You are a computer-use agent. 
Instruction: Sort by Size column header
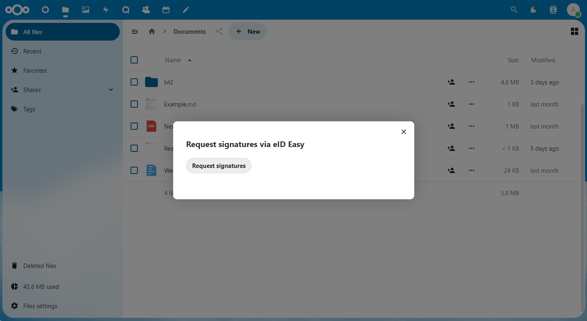pyautogui.click(x=513, y=60)
